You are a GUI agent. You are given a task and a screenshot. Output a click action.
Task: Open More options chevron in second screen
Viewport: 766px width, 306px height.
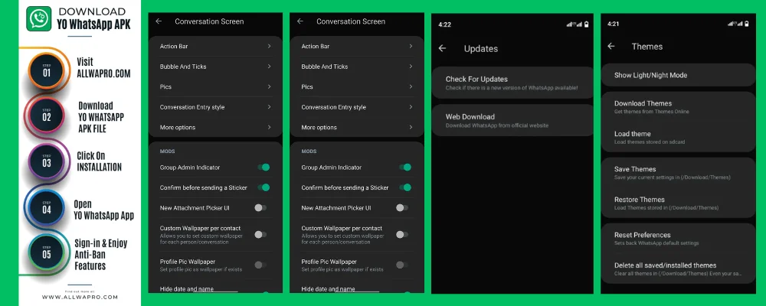click(411, 128)
